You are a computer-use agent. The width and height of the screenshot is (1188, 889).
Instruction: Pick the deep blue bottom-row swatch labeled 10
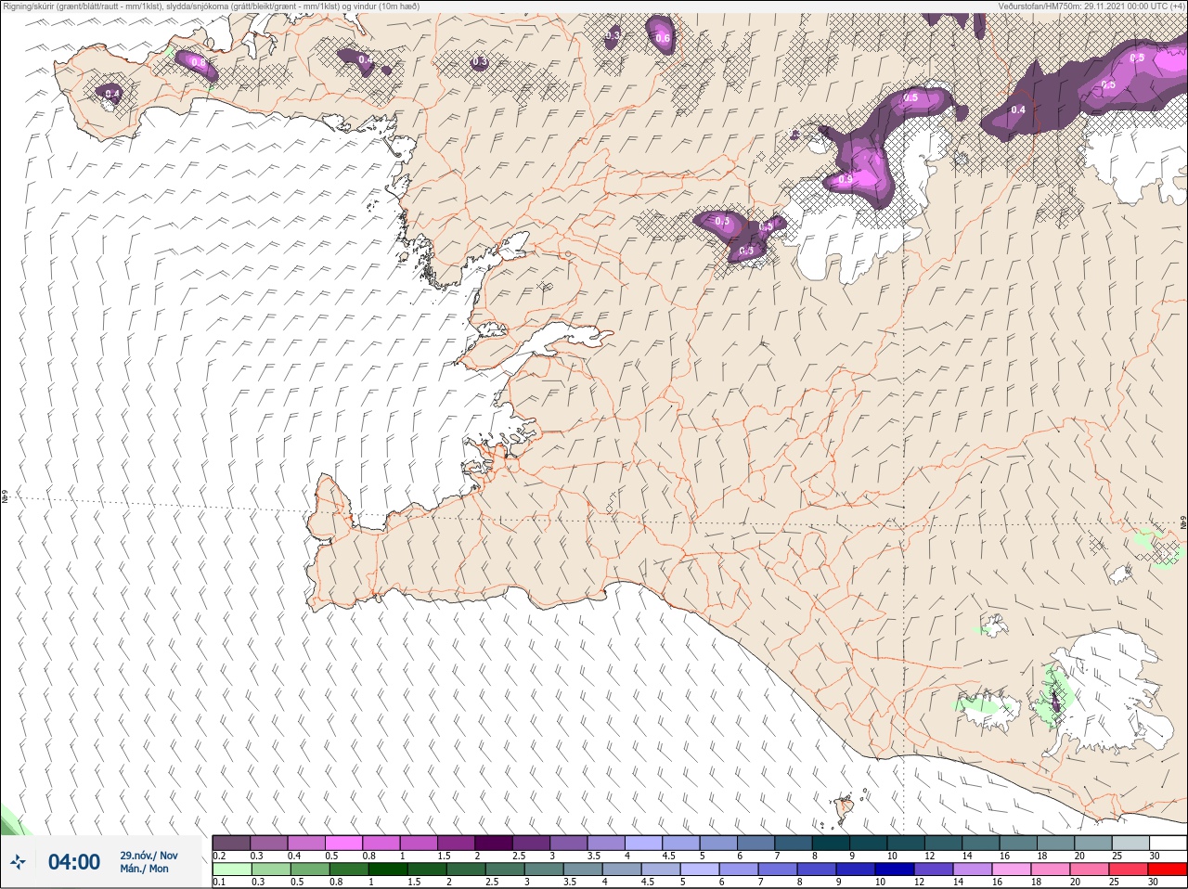coord(895,870)
